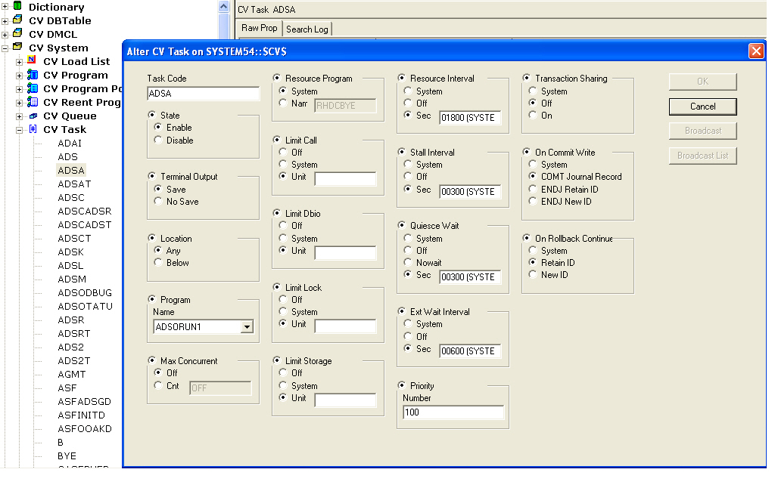Click the CV Task node icon
The width and height of the screenshot is (775, 491).
click(x=33, y=129)
